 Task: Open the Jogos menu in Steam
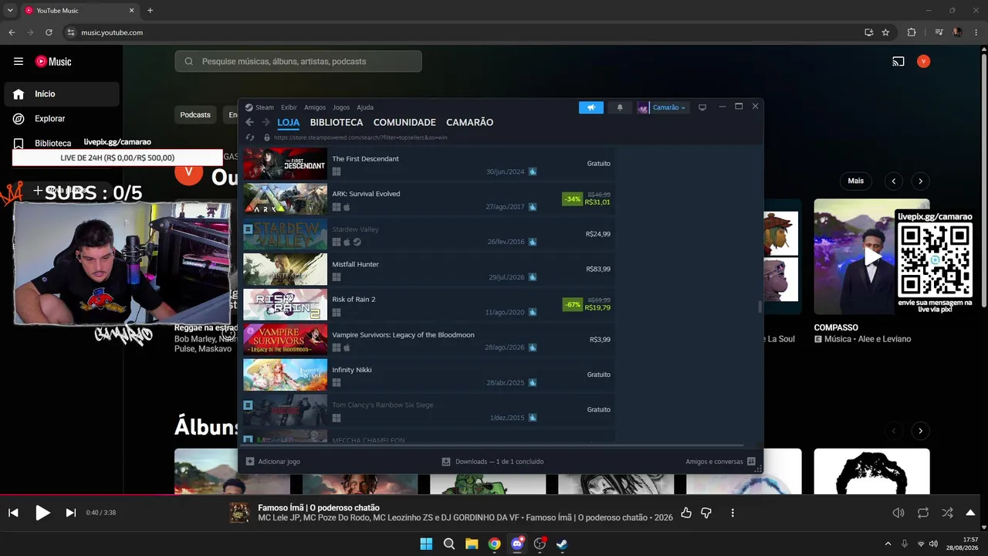(341, 107)
